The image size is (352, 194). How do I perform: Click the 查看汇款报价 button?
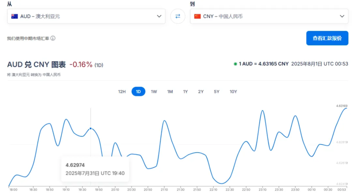[x=327, y=38]
